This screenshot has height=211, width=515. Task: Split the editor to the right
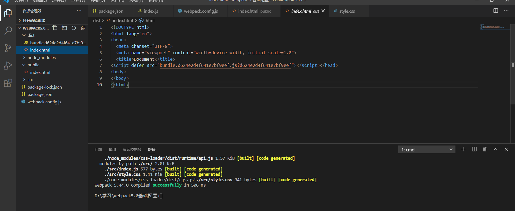click(x=496, y=11)
